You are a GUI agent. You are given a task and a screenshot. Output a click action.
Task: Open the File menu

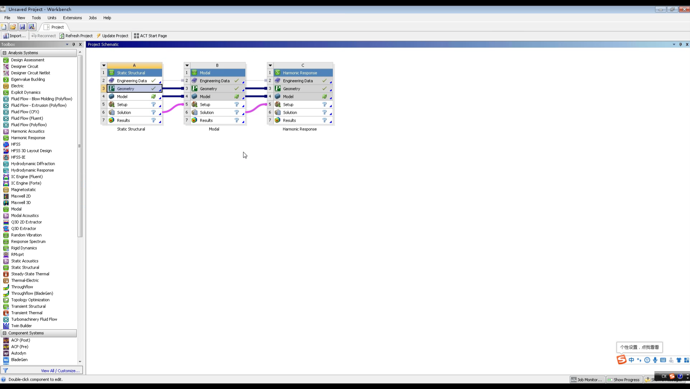tap(7, 18)
